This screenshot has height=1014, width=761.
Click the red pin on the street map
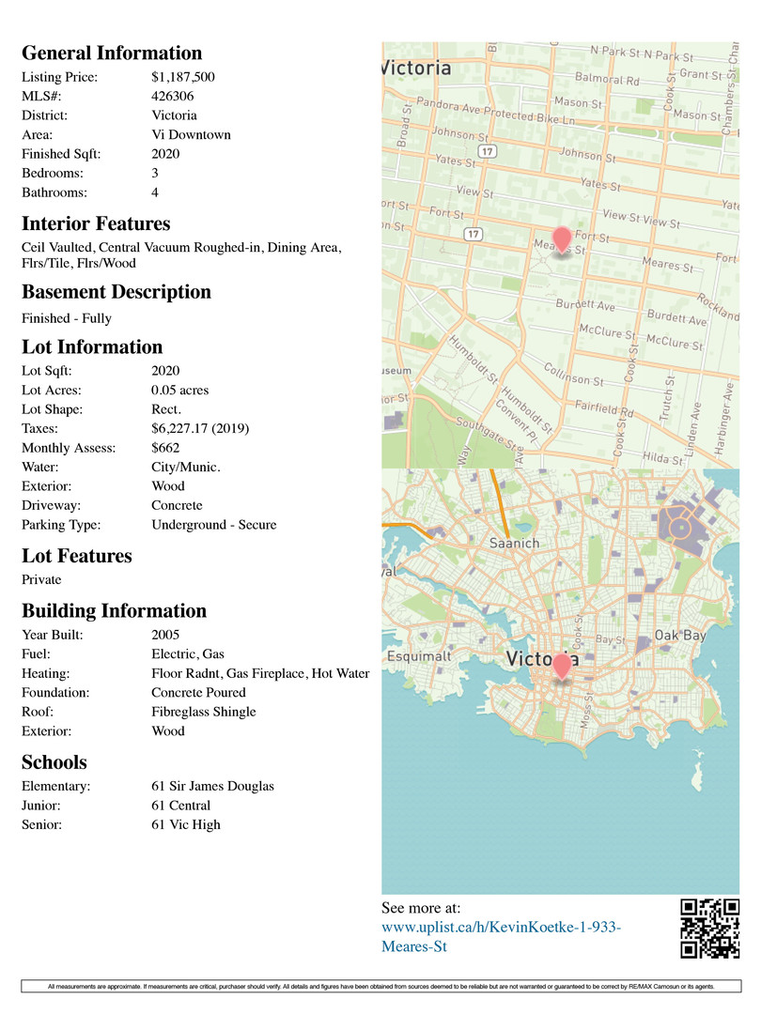[x=562, y=240]
